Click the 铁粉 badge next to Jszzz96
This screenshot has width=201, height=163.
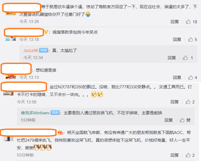[43, 50]
